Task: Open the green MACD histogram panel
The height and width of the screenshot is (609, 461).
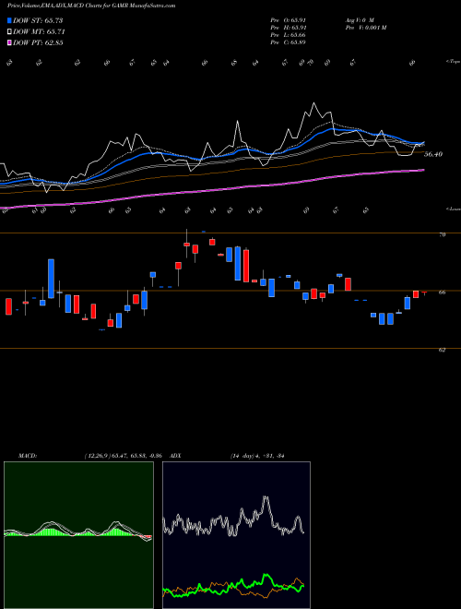Action: [78, 535]
